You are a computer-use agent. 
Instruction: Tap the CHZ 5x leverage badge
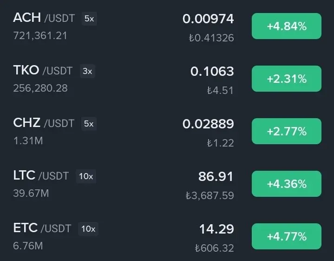[89, 124]
